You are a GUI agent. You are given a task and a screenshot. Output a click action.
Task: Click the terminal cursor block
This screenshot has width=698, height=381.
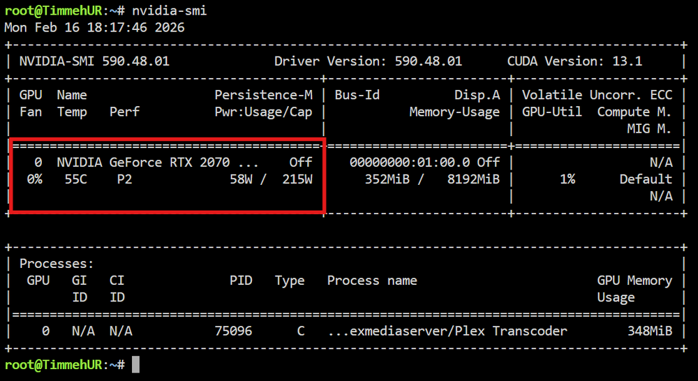point(136,365)
